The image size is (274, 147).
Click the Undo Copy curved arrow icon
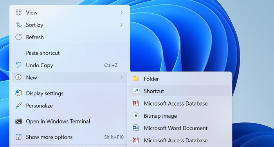(18, 65)
